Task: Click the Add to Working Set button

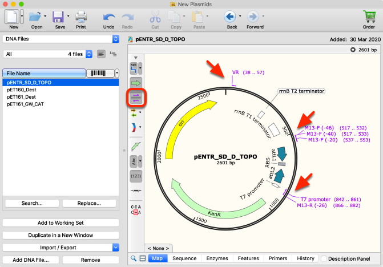Action: pyautogui.click(x=61, y=223)
